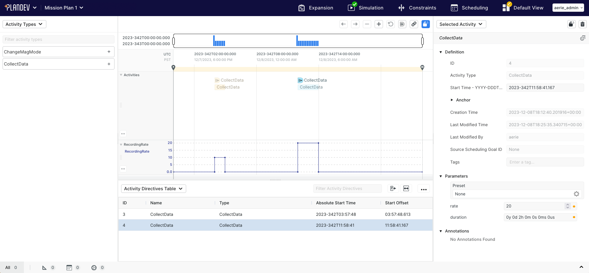Image resolution: width=589 pixels, height=273 pixels.
Task: Open the Activity Directives Table dropdown
Action: [153, 189]
